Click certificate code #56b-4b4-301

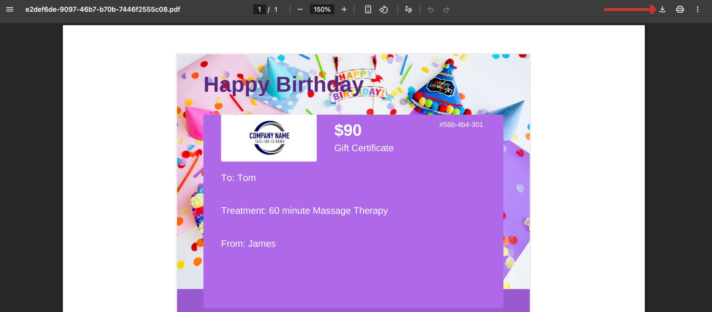point(461,124)
